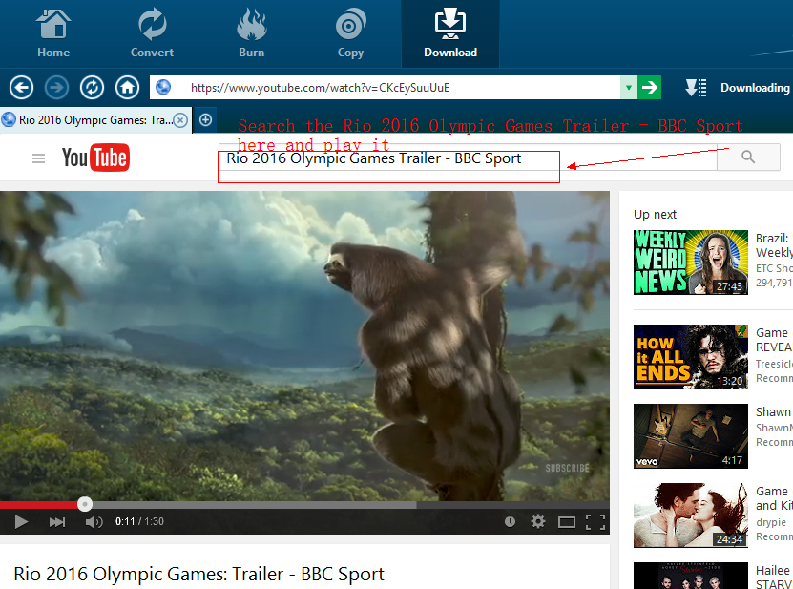This screenshot has height=589, width=793.
Task: Open the YouTube hamburger menu
Action: pos(38,158)
